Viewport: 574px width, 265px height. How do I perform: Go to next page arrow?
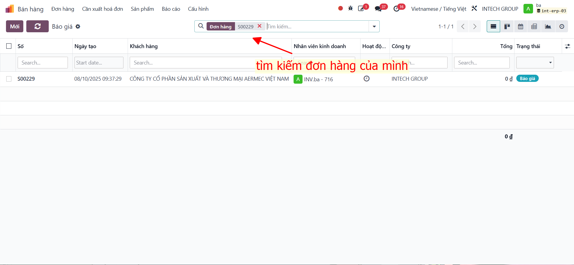click(475, 26)
